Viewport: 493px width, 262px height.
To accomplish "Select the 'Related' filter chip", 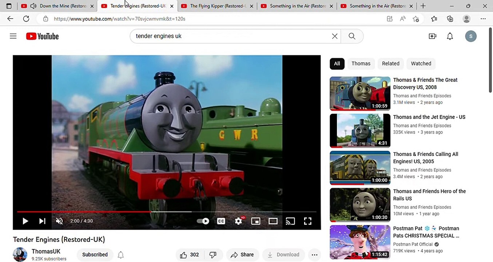I will (x=391, y=63).
